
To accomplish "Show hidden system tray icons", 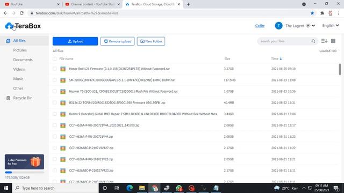I will pyautogui.click(x=304, y=188).
